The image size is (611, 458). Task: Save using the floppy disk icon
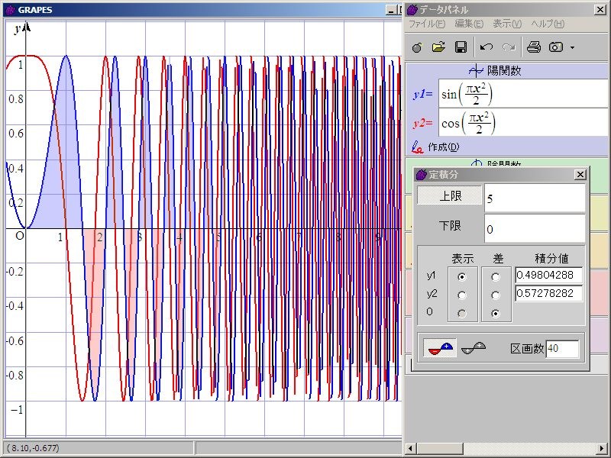click(x=461, y=47)
